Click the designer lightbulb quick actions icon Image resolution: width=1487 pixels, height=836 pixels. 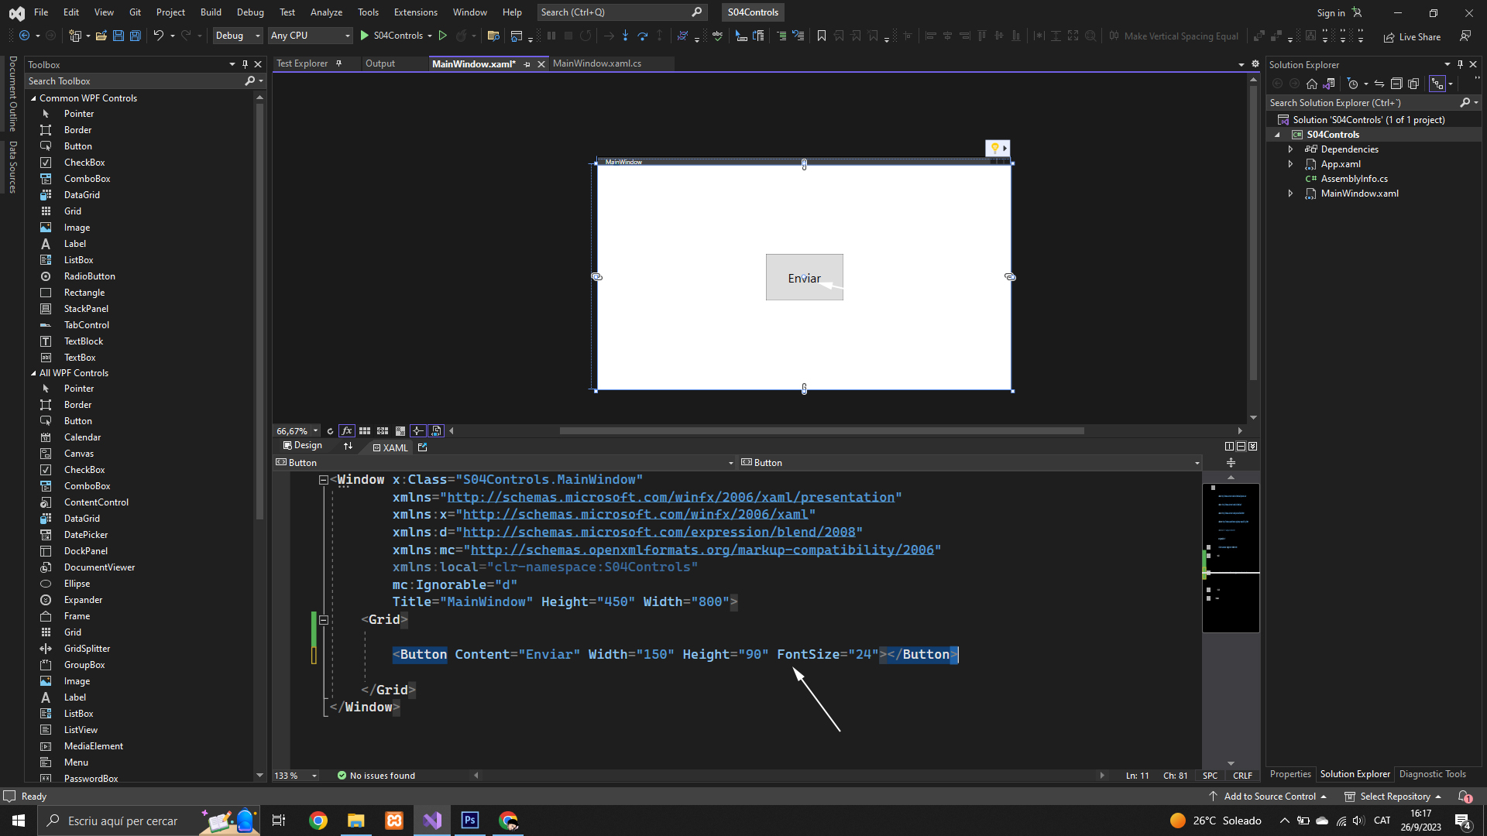point(995,148)
